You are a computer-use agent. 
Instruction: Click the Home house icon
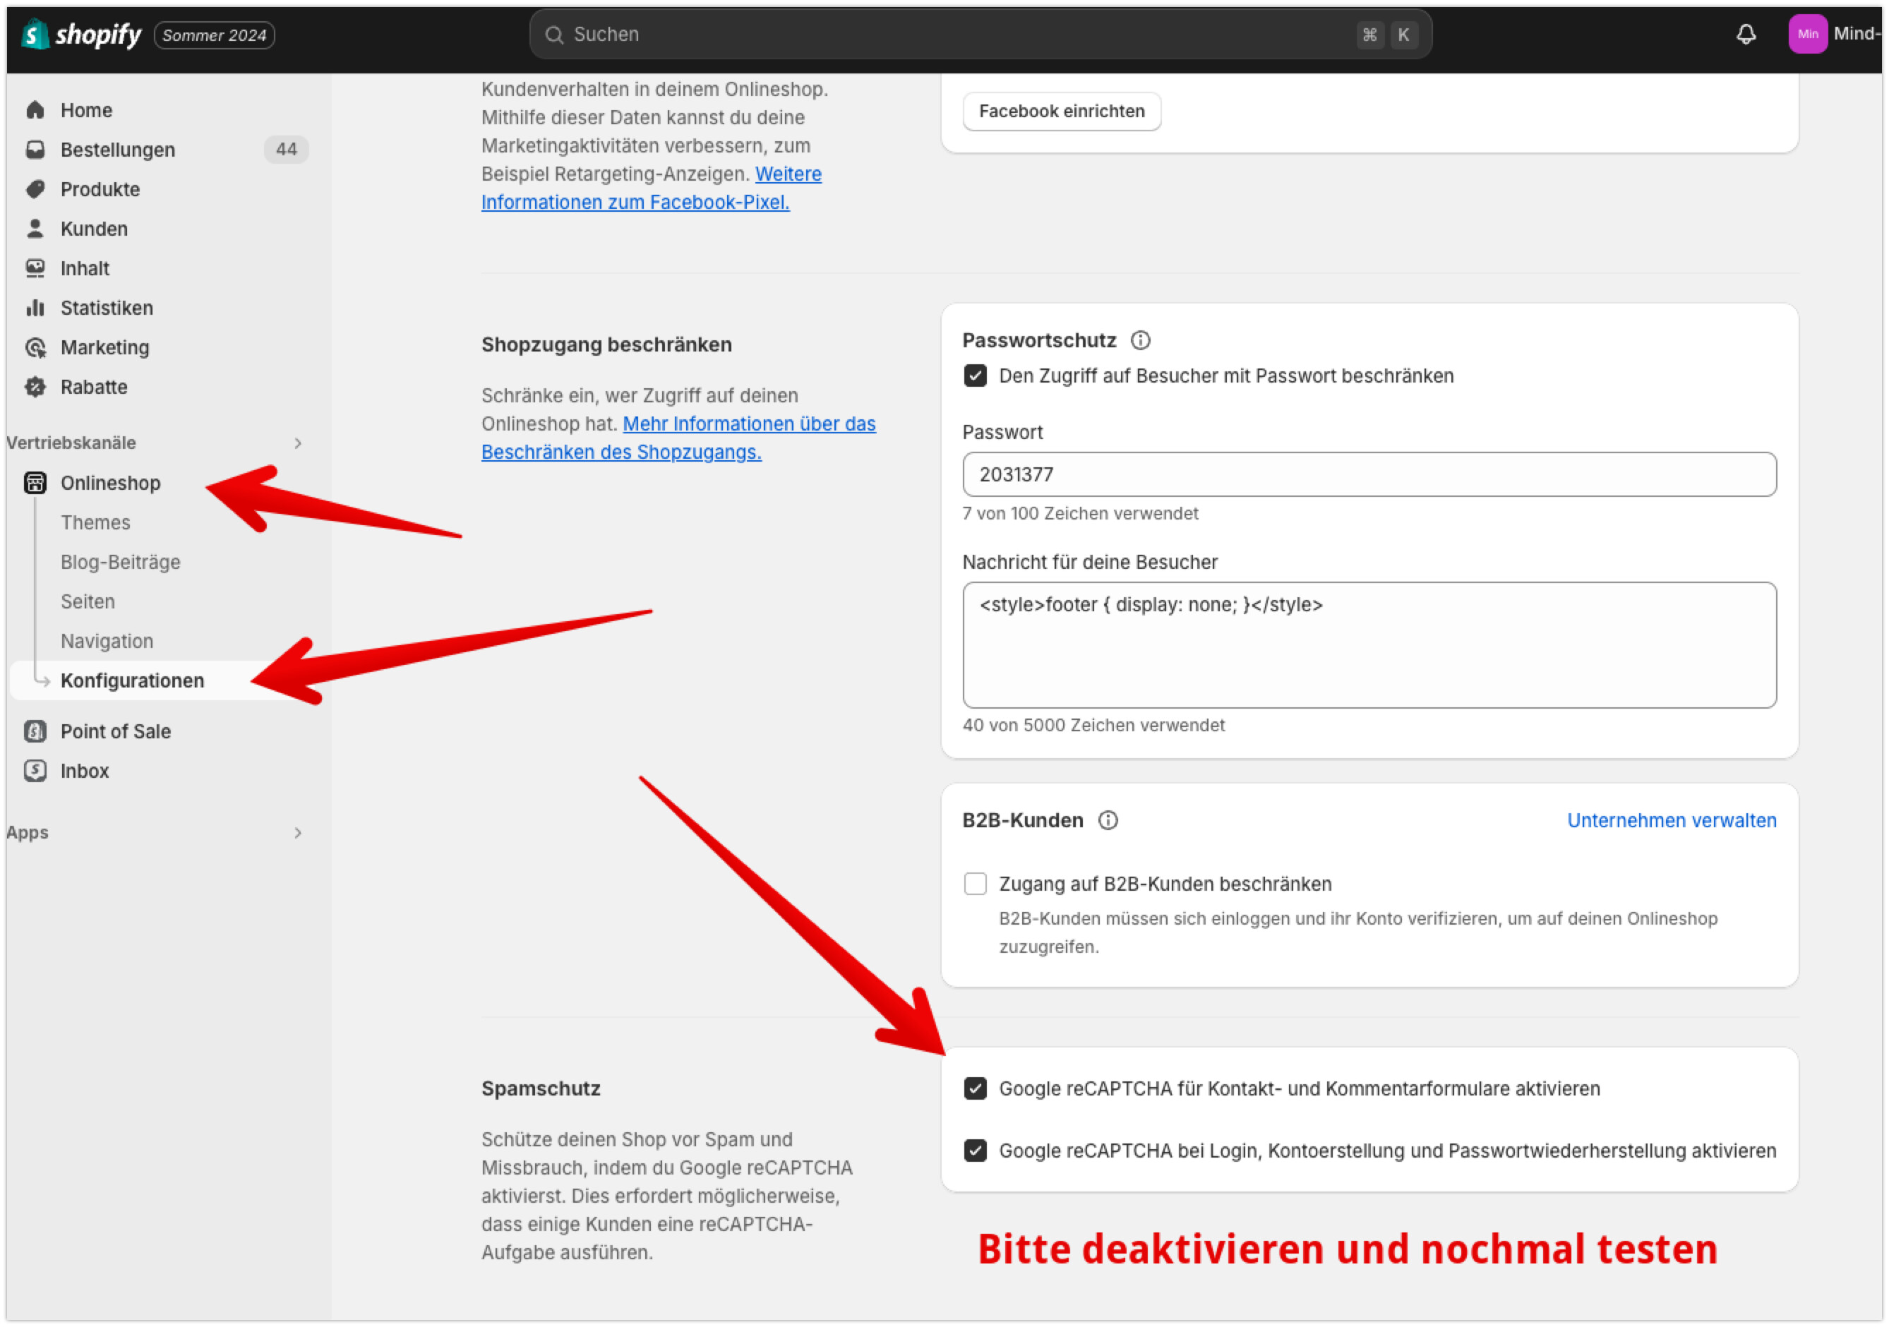[35, 110]
